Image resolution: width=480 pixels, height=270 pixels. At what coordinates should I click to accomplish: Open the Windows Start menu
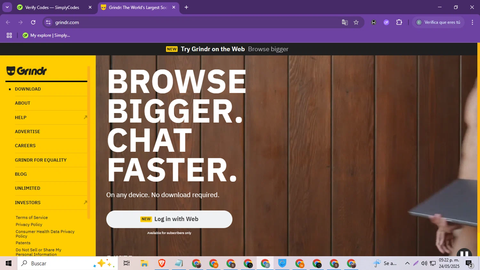tap(9, 263)
